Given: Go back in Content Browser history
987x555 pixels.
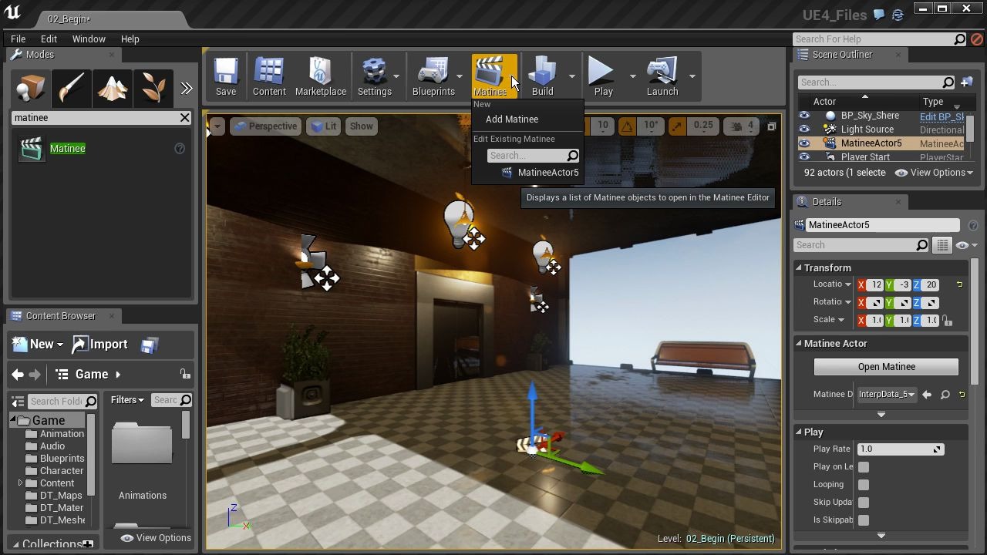Looking at the screenshot, I should click(17, 375).
